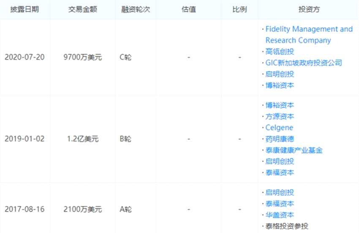Select the 1.2亿美元 amount cell

tap(83, 139)
